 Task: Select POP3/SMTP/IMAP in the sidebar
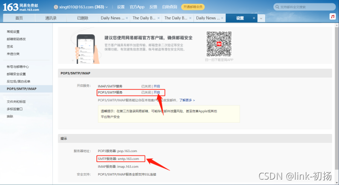coord(26,89)
